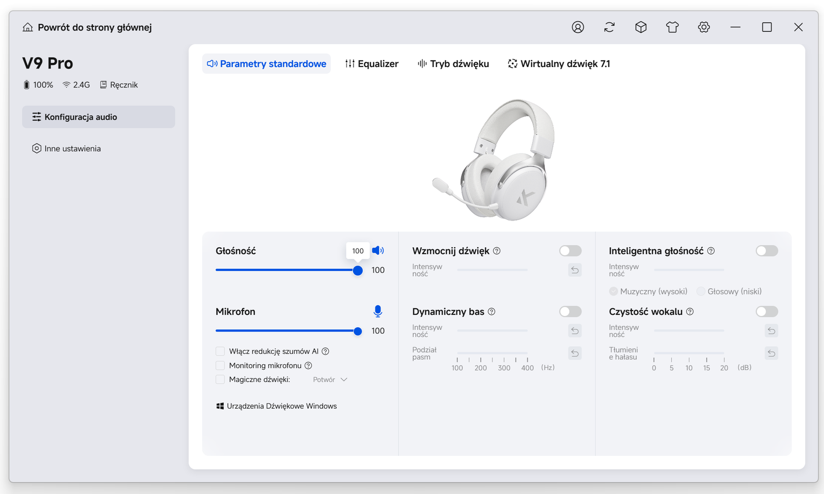Show help for Czystość wokalu
This screenshot has width=824, height=494.
[x=690, y=312]
